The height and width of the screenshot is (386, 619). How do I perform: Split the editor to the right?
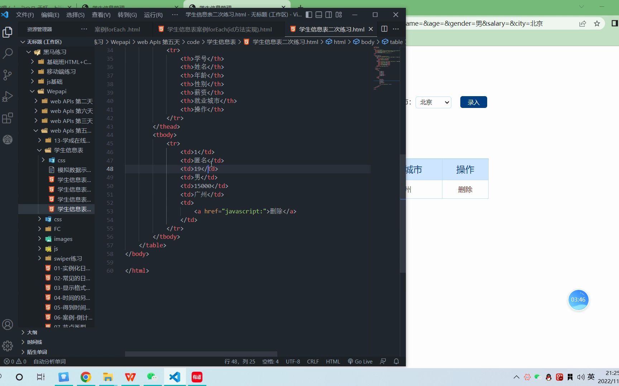384,29
